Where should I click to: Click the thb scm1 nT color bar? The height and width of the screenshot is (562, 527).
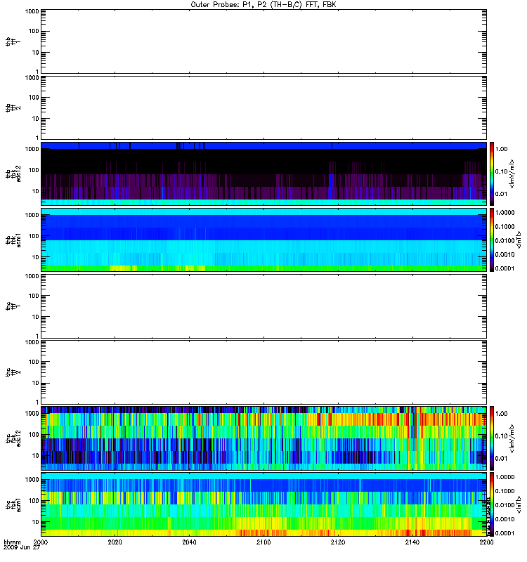pos(492,240)
